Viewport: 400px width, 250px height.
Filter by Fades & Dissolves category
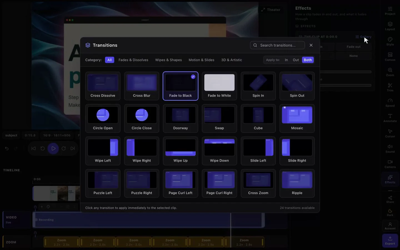133,60
